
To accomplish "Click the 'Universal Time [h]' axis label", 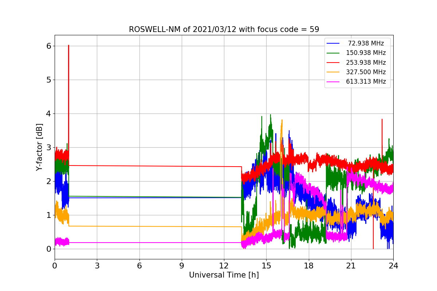I will [x=224, y=275].
